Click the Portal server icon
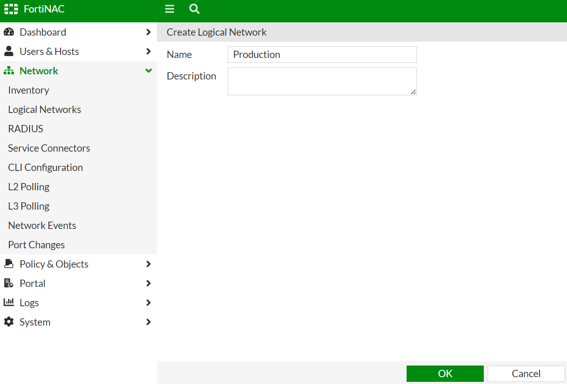Screen dimensions: 567x384 (x=9, y=283)
